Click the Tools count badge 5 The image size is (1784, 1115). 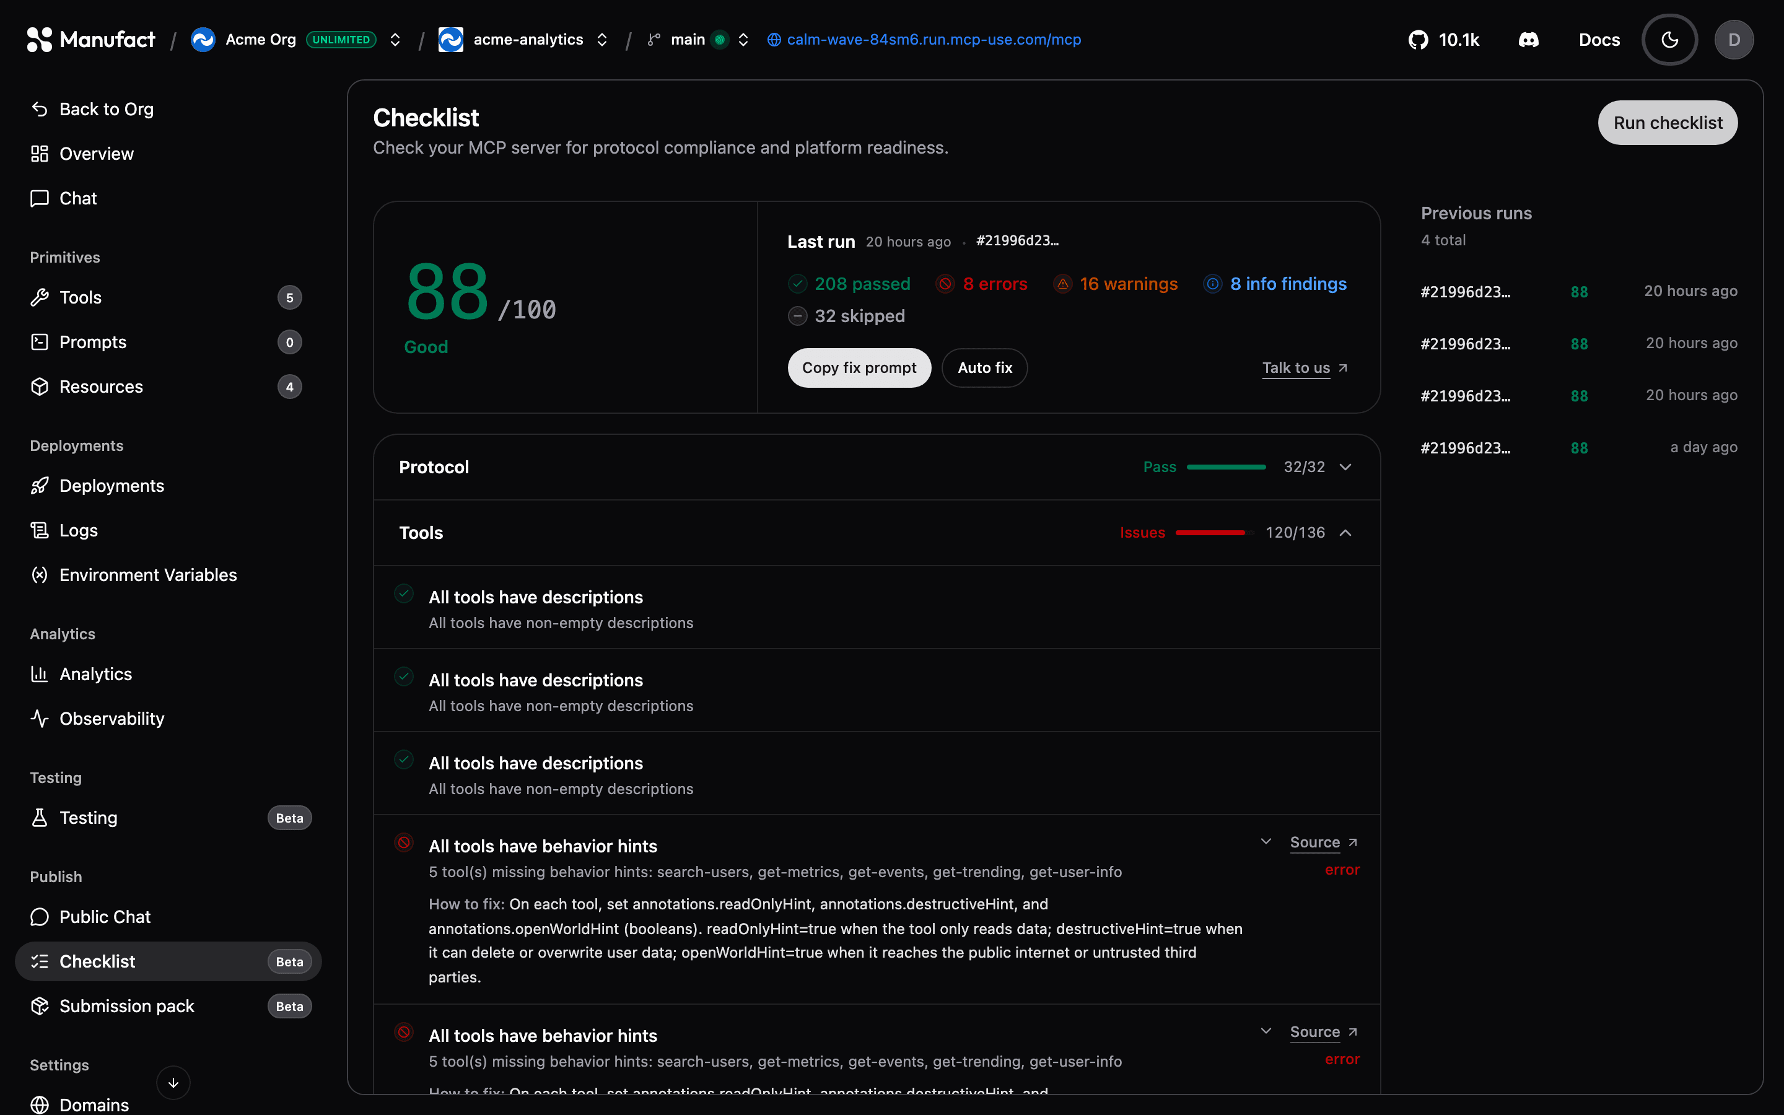pyautogui.click(x=290, y=298)
